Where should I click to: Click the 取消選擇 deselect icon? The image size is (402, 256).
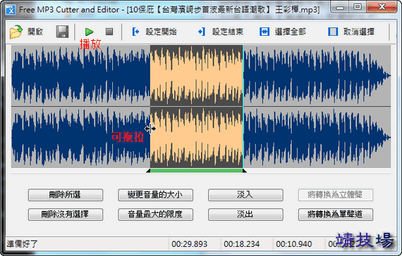point(333,32)
